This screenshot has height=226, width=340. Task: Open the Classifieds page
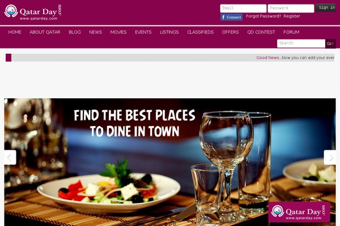(x=201, y=32)
